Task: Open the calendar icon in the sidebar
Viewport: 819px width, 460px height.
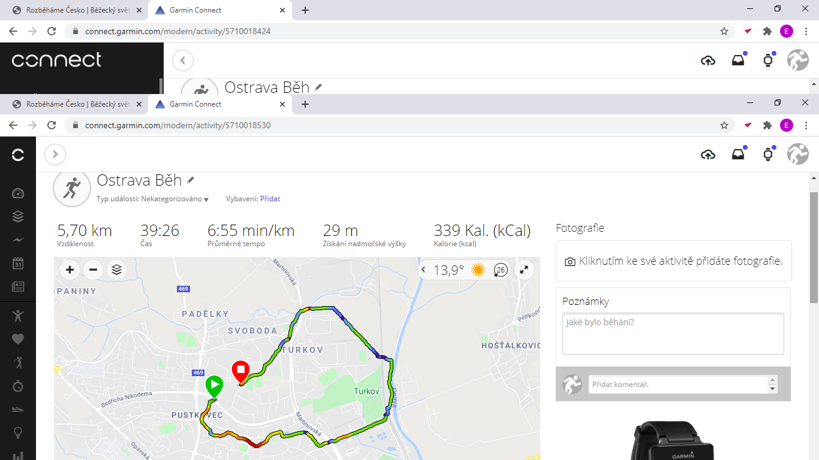Action: [18, 263]
